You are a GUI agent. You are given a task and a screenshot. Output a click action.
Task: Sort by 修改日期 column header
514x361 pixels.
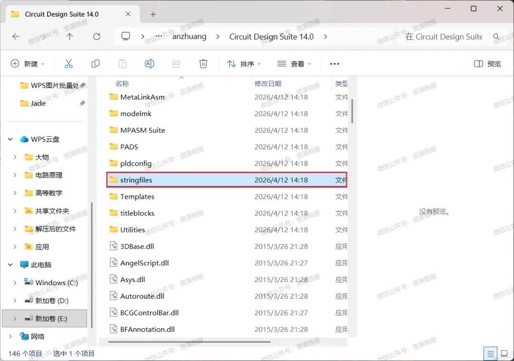(268, 84)
